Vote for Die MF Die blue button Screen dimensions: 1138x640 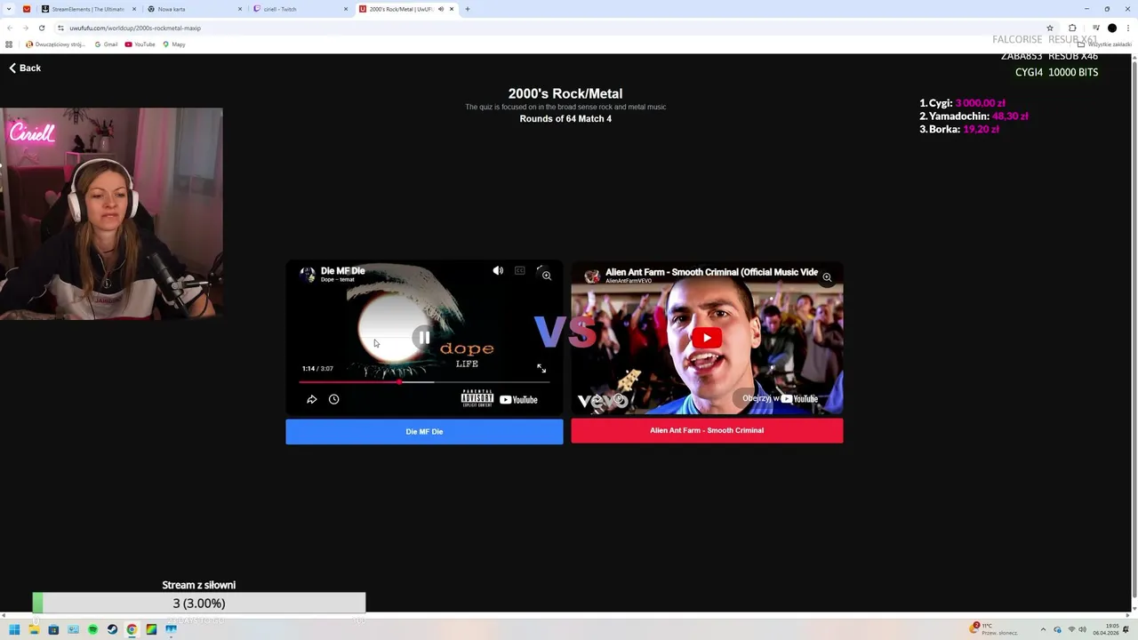[x=424, y=431]
